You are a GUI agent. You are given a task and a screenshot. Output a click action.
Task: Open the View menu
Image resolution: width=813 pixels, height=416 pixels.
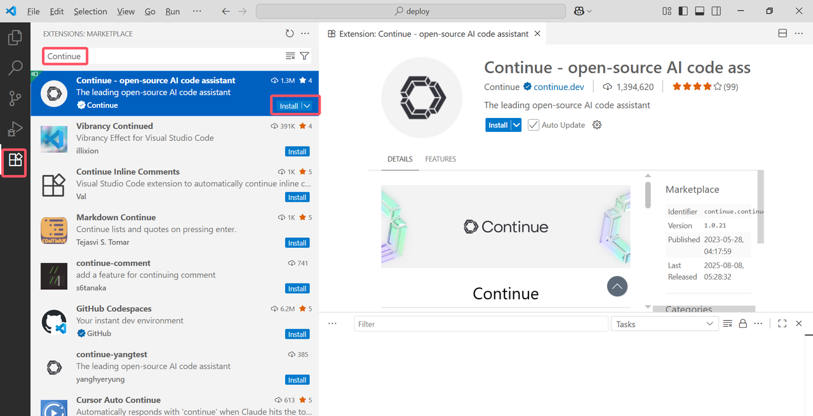pyautogui.click(x=126, y=11)
